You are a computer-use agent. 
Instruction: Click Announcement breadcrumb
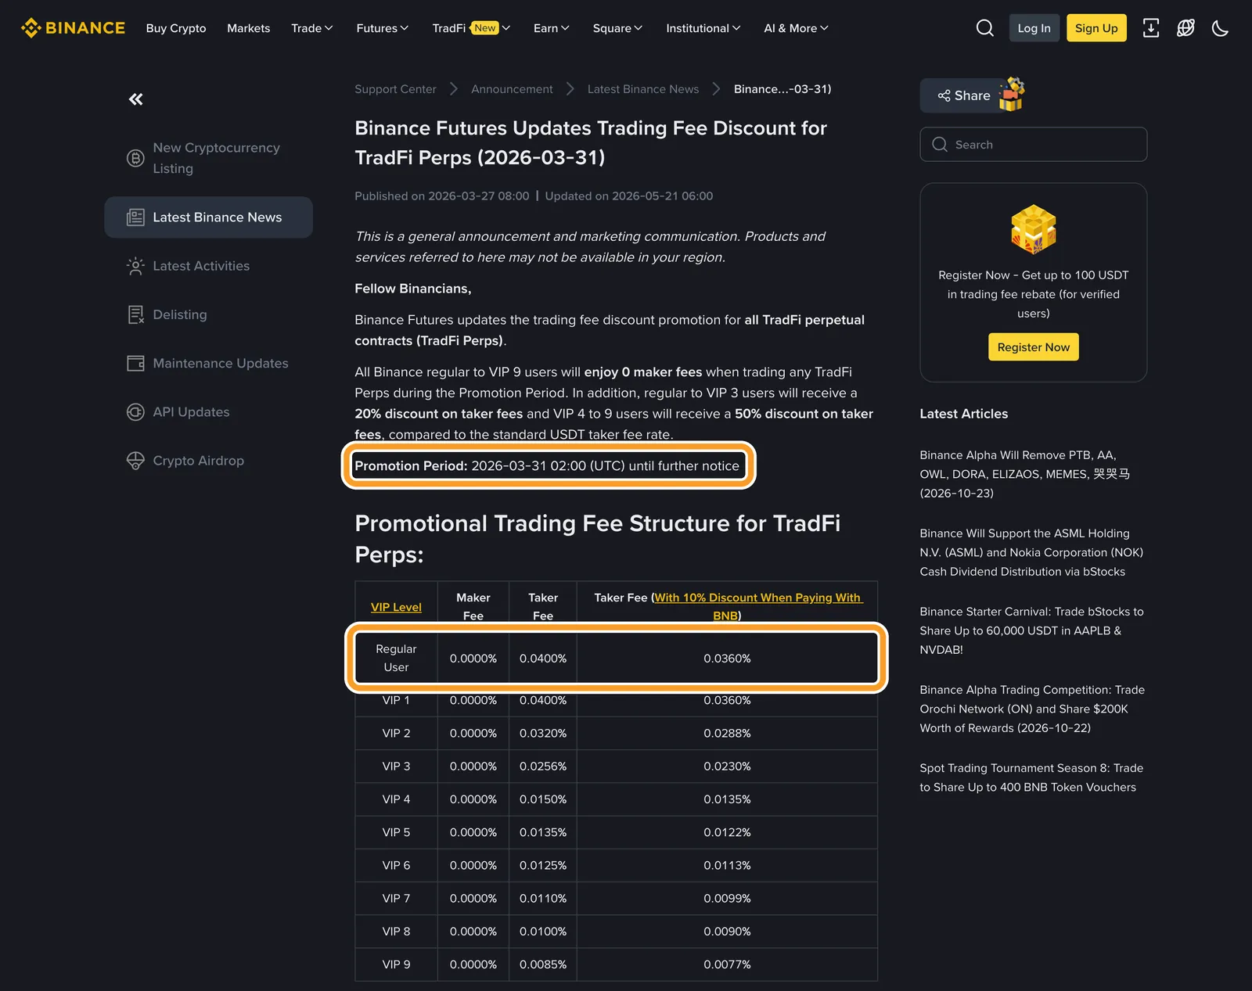tap(512, 89)
